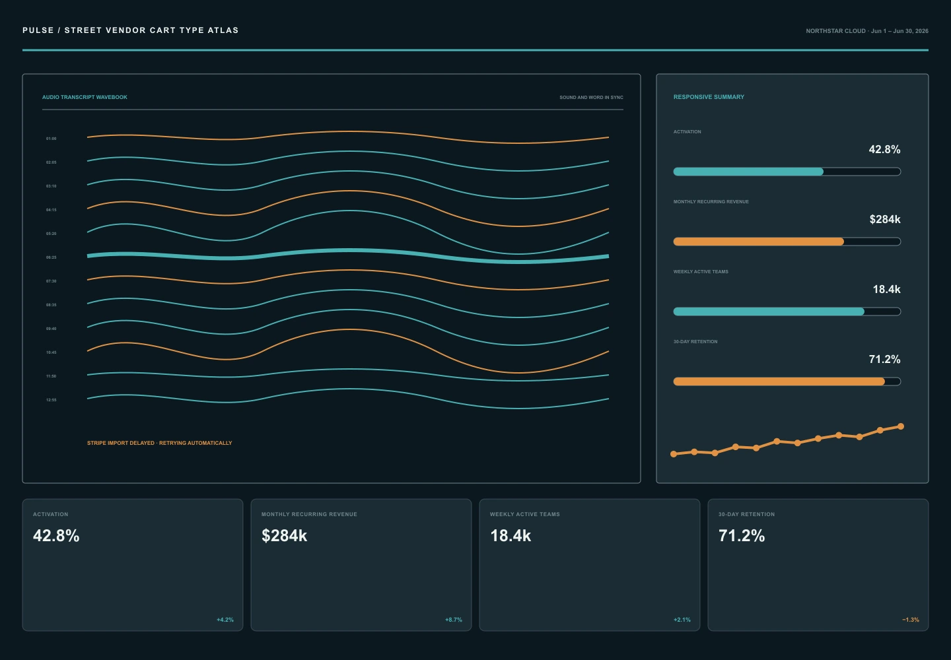Click the first point of the orange sparkline
The height and width of the screenshot is (660, 951).
[x=674, y=454]
